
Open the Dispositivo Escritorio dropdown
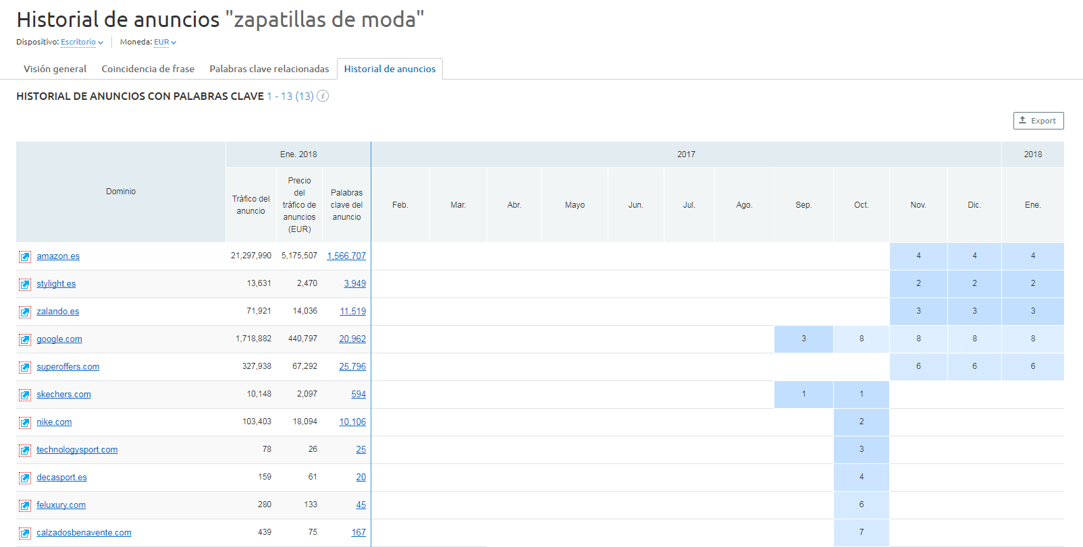[82, 42]
